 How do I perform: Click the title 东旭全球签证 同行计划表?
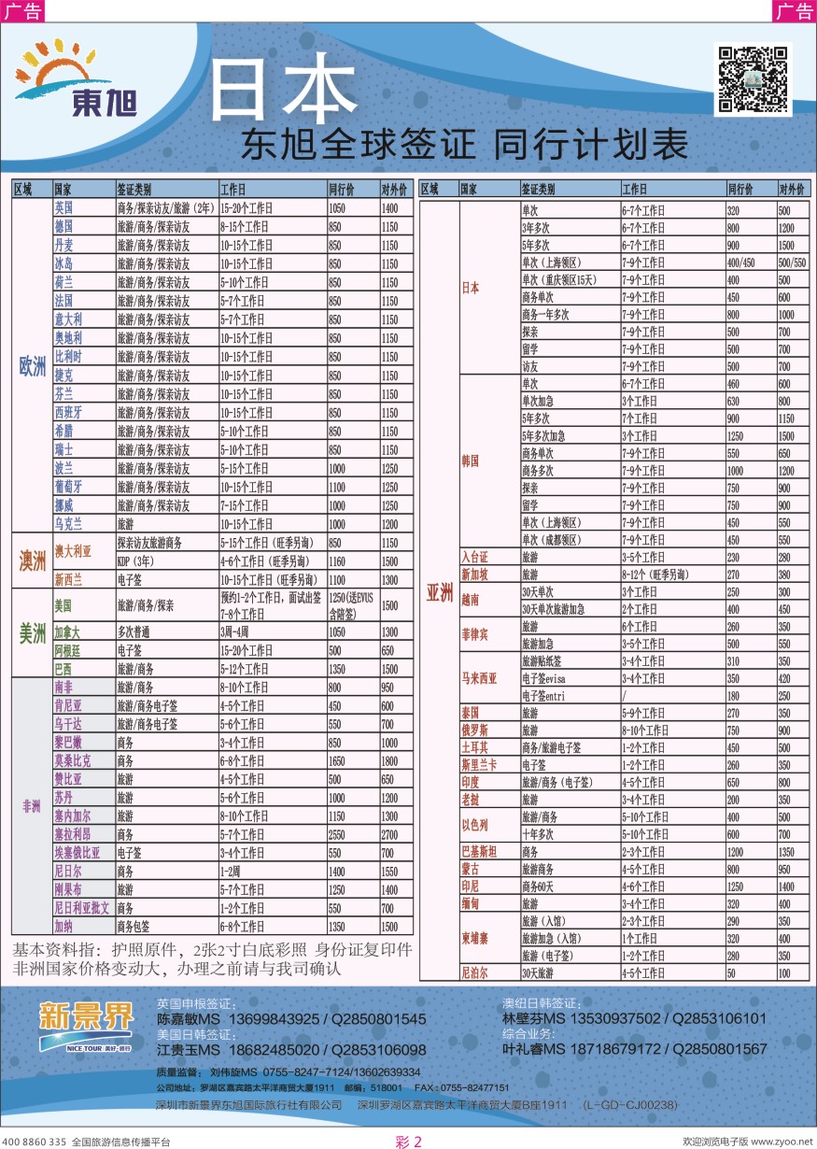(x=464, y=145)
